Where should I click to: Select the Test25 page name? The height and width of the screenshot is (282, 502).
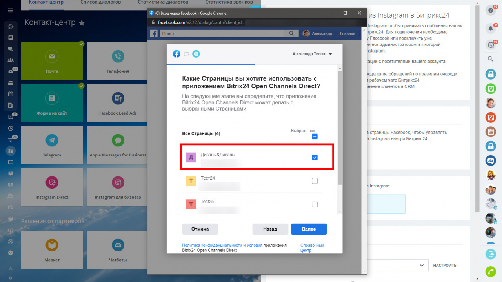(x=207, y=202)
